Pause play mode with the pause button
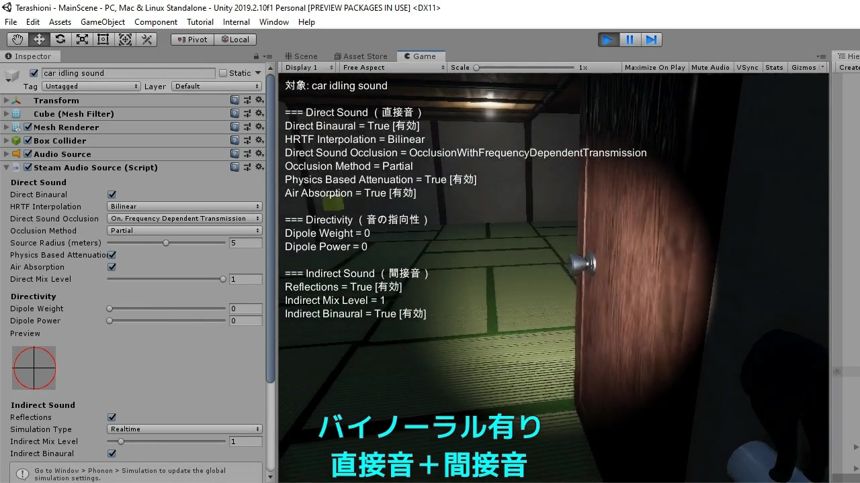860x483 pixels. 630,40
